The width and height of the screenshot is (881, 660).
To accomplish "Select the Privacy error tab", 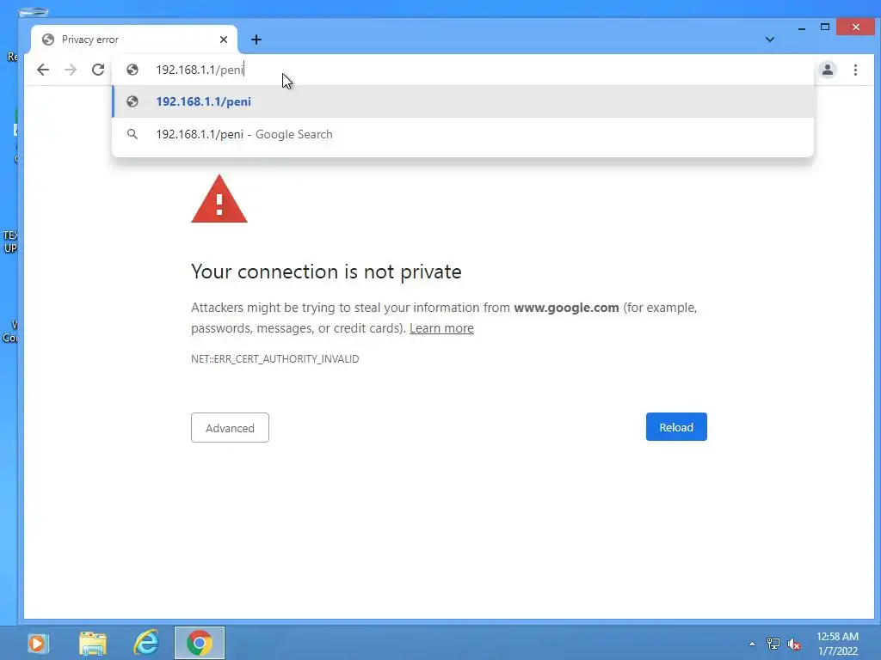I will point(134,40).
